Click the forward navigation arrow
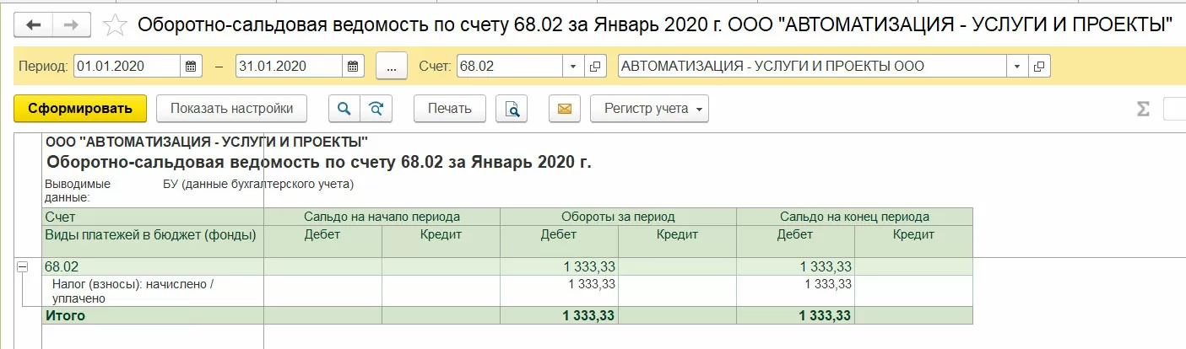This screenshot has height=349, width=1186. 71,24
